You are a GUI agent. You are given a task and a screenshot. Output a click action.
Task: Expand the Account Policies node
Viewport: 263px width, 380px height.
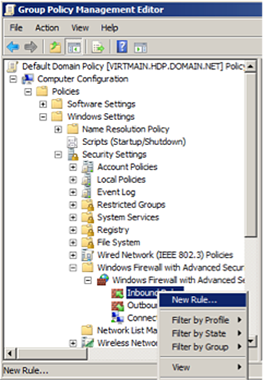coord(73,167)
